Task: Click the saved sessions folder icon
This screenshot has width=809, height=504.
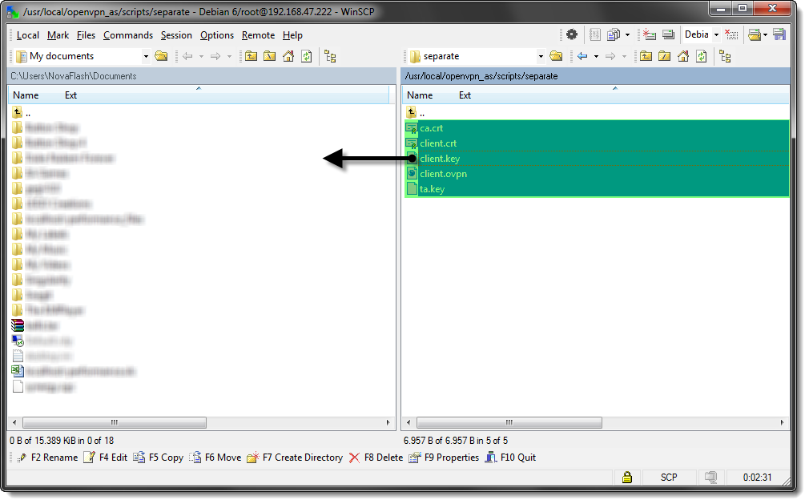Action: pos(755,34)
